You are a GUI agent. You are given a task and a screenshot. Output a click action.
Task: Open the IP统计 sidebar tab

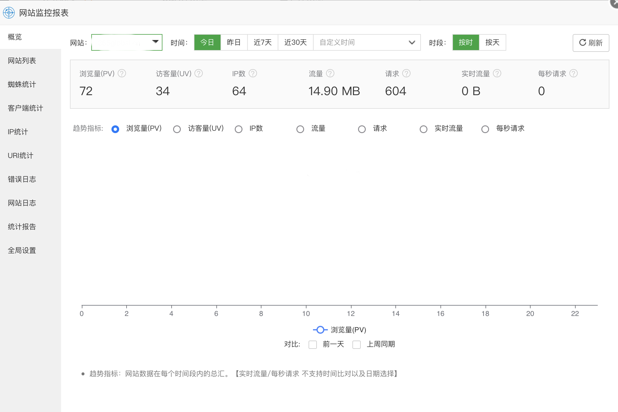[x=31, y=132]
